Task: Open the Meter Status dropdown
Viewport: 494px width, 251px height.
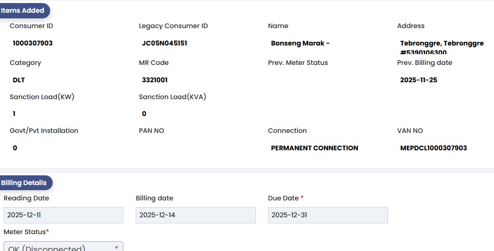Action: coord(63,247)
